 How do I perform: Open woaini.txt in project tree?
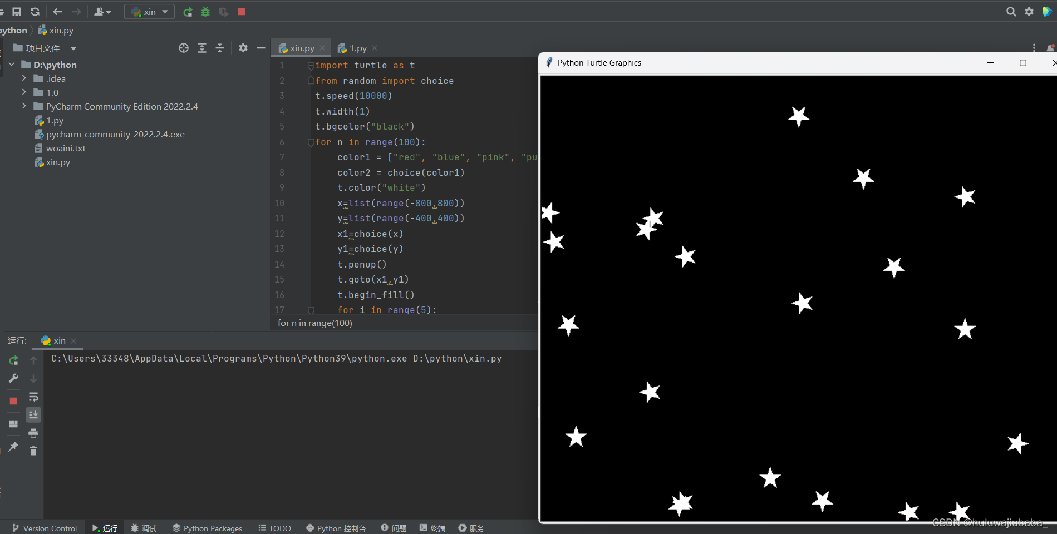coord(66,149)
